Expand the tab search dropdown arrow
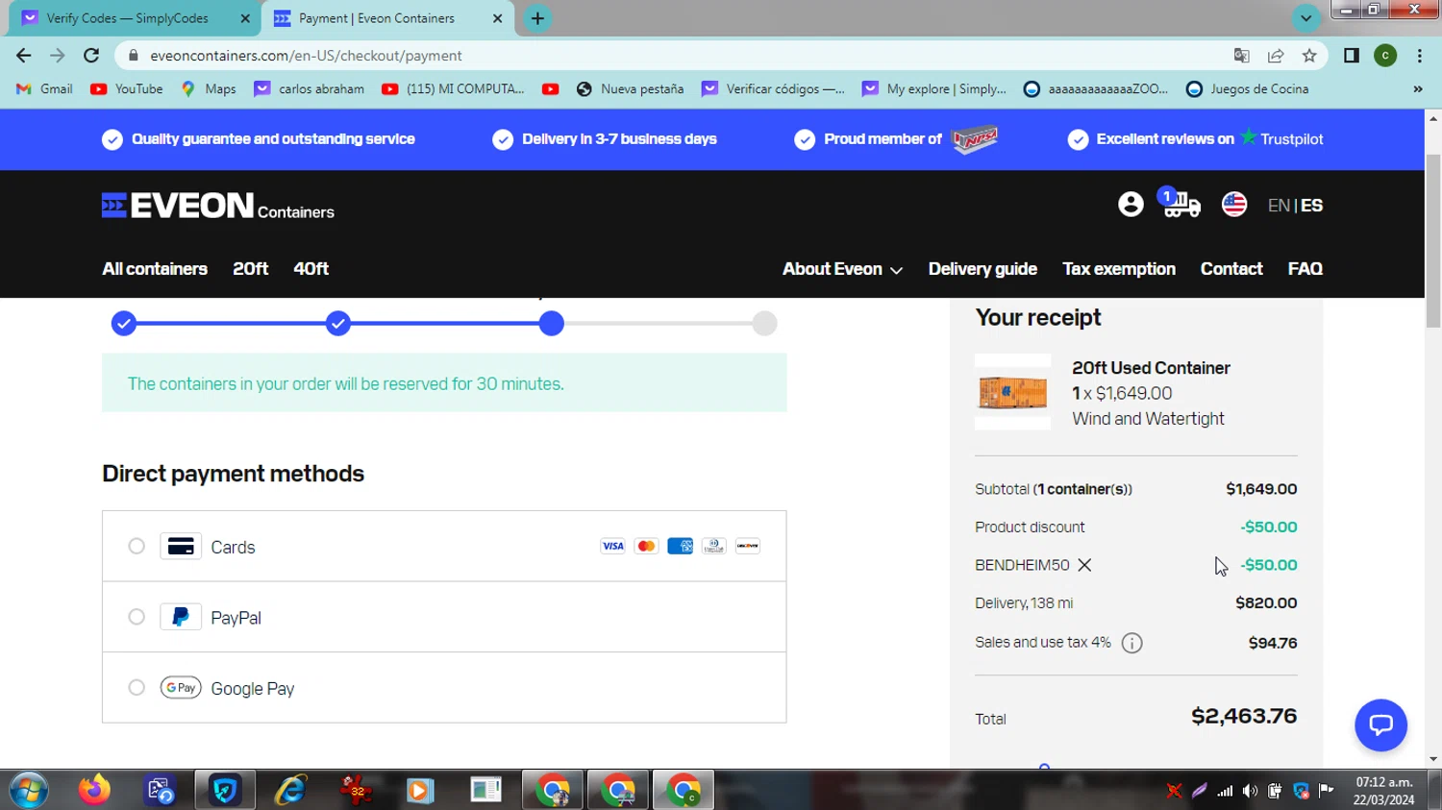 point(1305,18)
